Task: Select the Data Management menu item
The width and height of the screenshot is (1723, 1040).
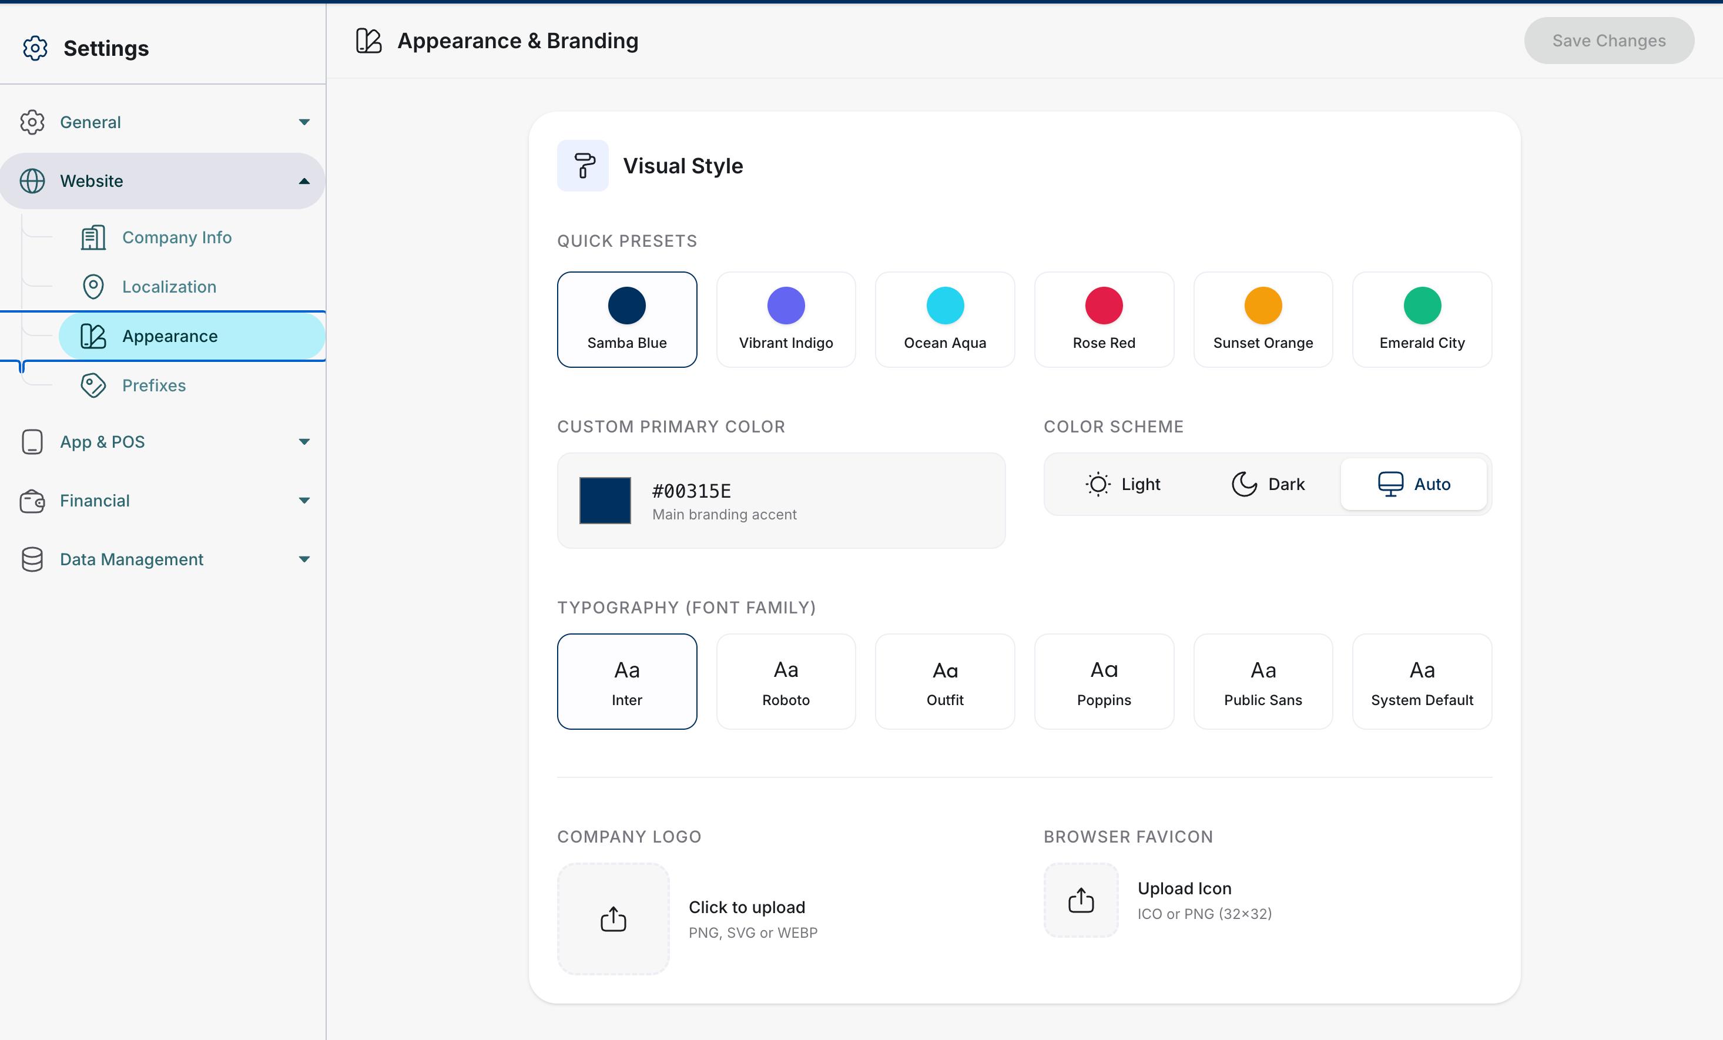Action: [x=162, y=559]
